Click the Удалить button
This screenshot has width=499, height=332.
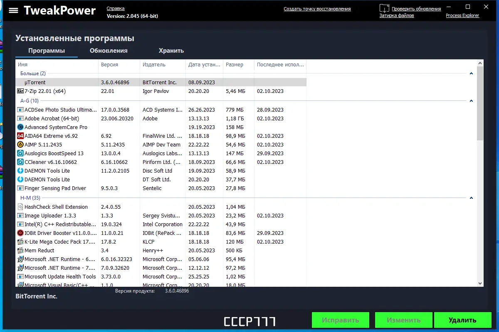[462, 320]
